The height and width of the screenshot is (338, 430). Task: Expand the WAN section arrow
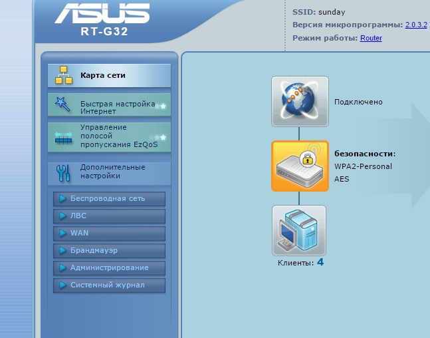[x=62, y=233]
